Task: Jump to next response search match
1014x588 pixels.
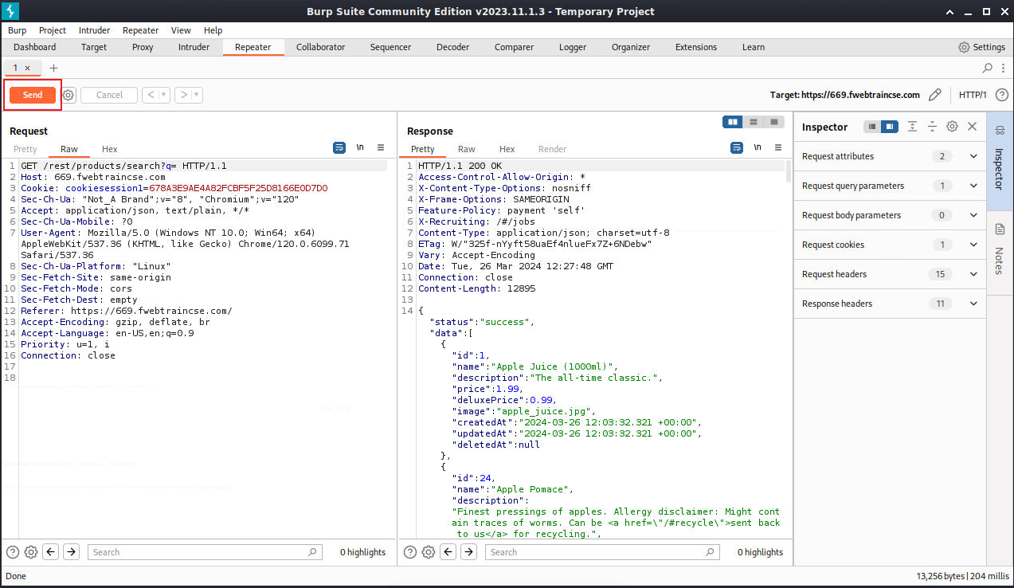Action: pos(468,552)
